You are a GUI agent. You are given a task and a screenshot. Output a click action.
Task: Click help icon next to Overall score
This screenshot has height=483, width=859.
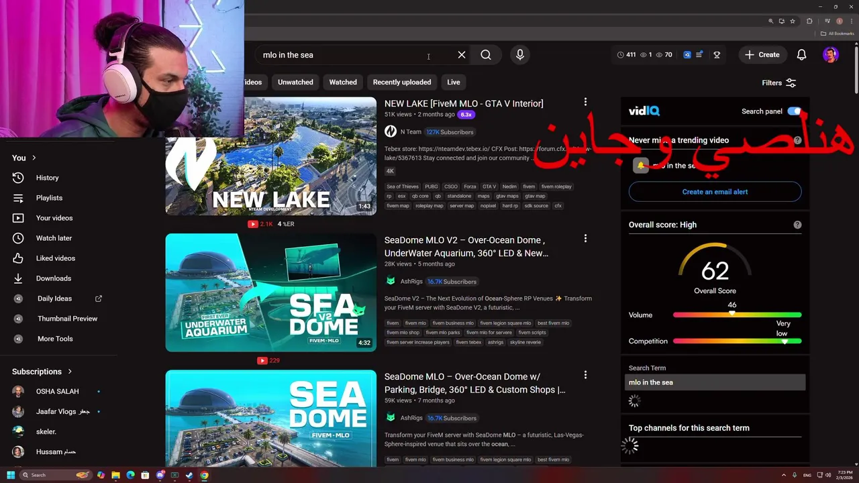[x=797, y=225]
